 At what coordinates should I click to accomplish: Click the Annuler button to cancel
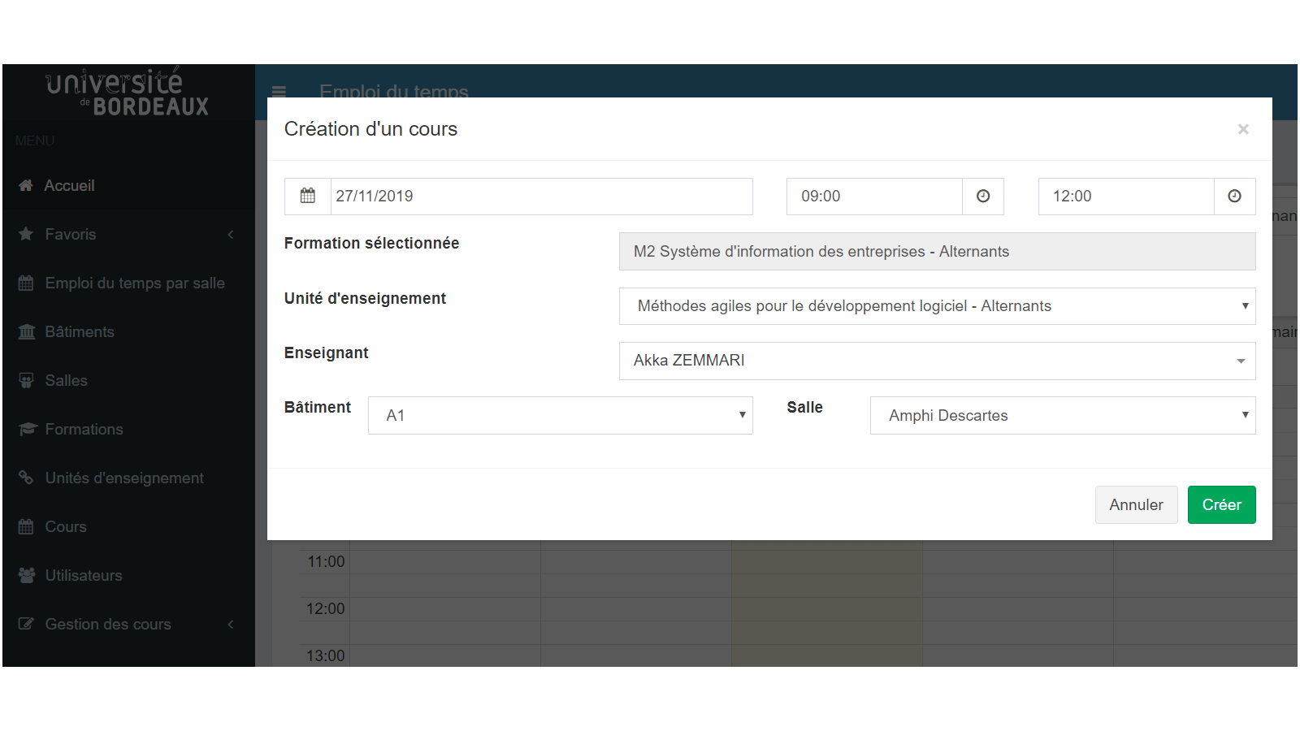pos(1136,504)
